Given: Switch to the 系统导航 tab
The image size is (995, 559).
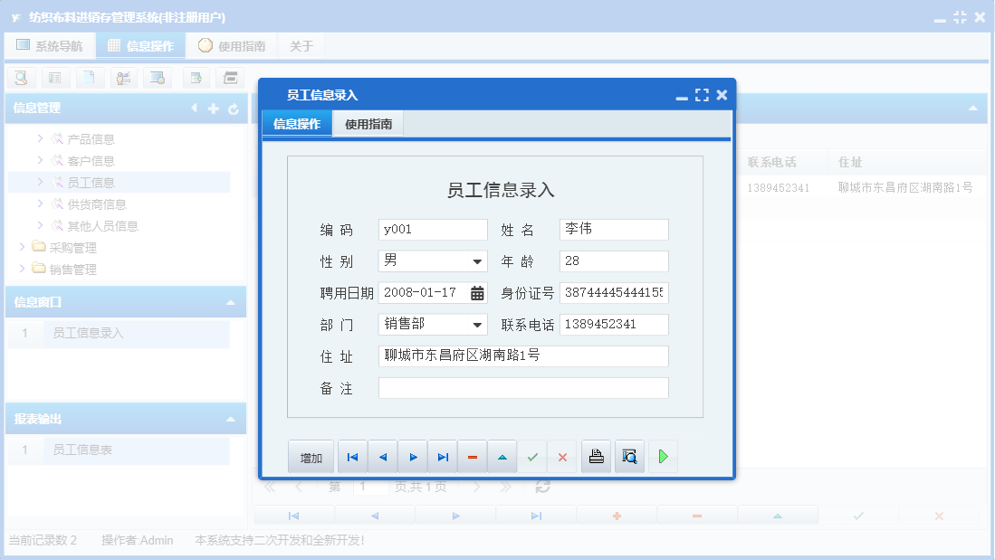Looking at the screenshot, I should [50, 44].
